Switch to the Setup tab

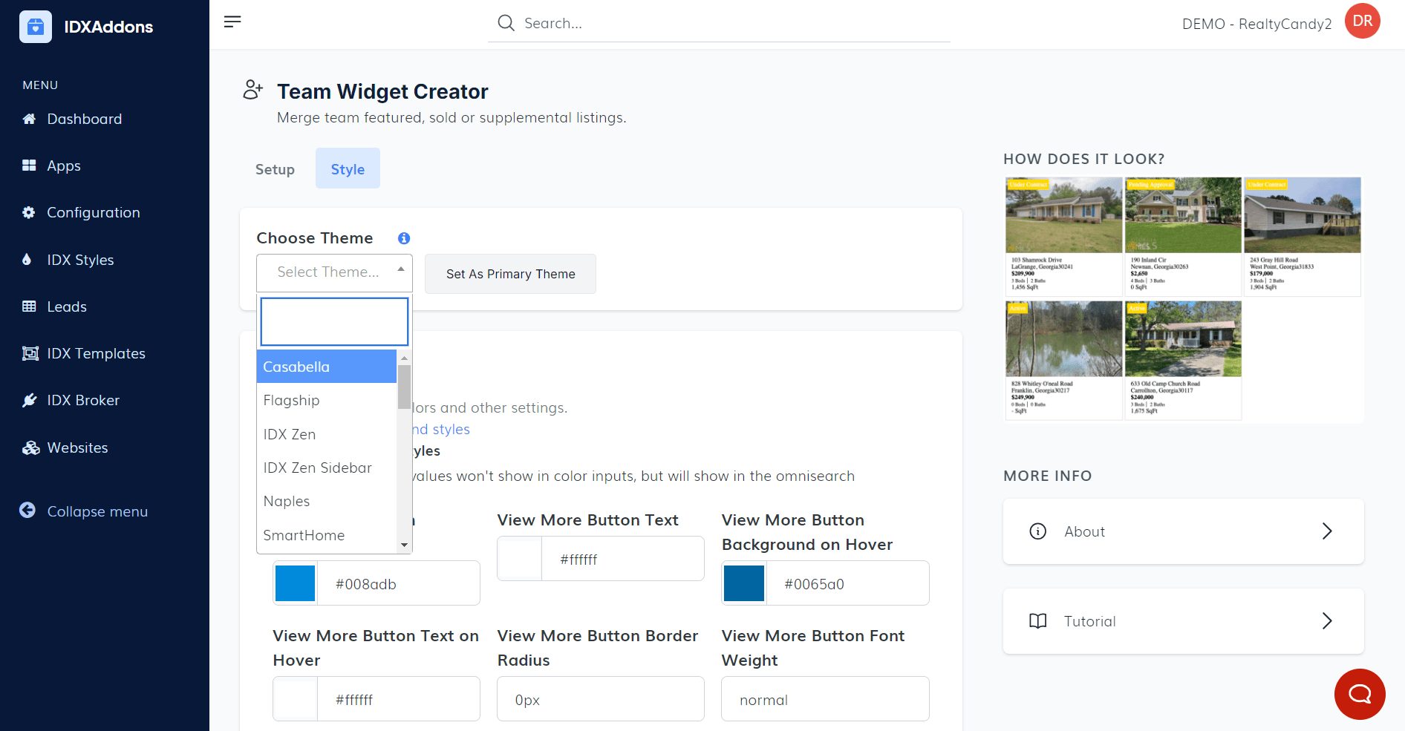click(275, 169)
